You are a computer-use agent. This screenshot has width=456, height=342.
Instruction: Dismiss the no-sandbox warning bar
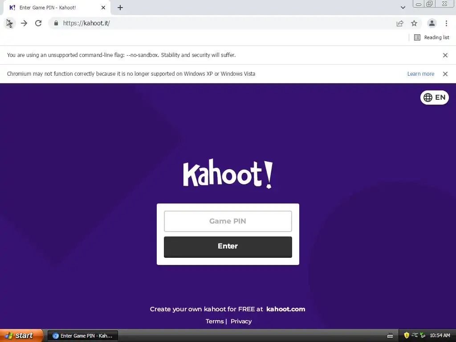tap(445, 55)
